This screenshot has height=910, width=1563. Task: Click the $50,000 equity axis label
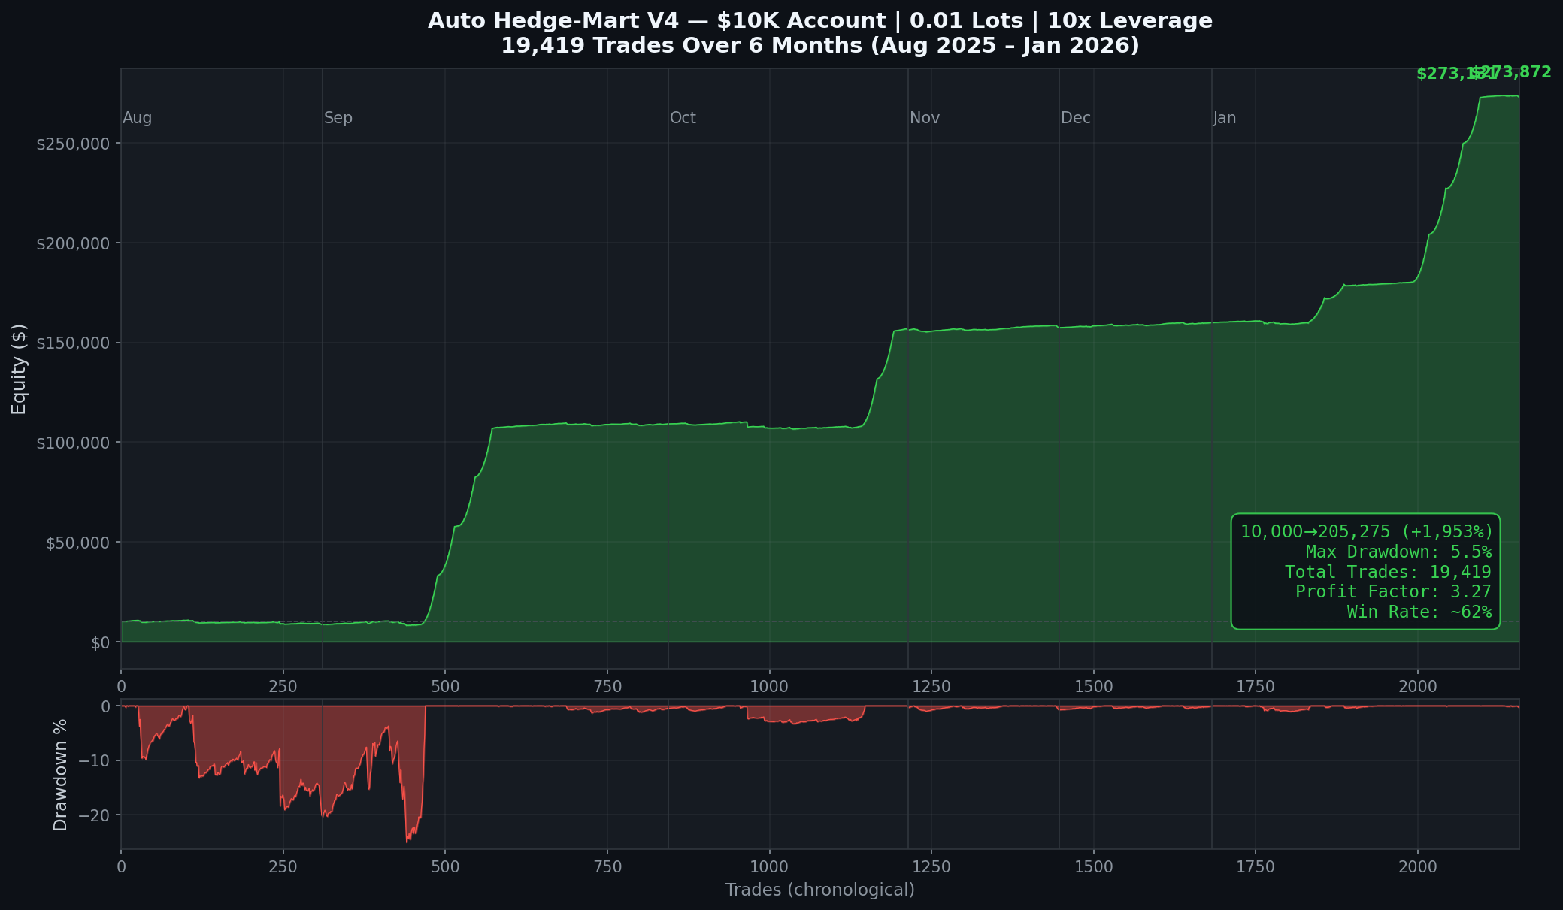[77, 543]
